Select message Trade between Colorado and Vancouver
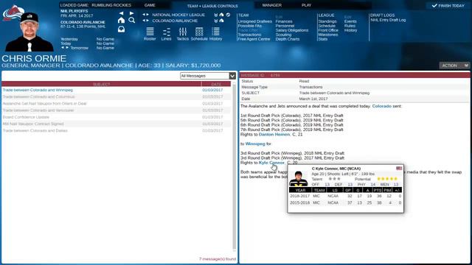 [117, 110]
